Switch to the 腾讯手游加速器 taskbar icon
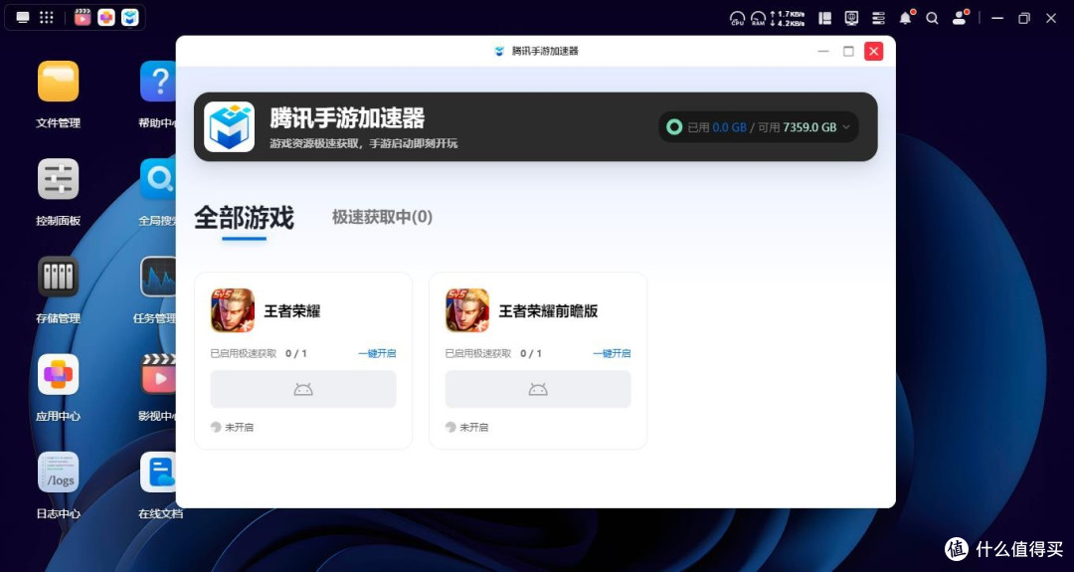 (x=130, y=18)
